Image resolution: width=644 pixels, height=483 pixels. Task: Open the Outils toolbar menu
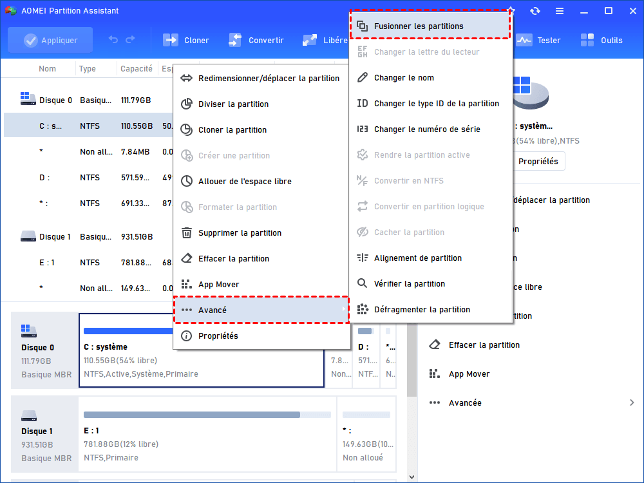(x=587, y=40)
